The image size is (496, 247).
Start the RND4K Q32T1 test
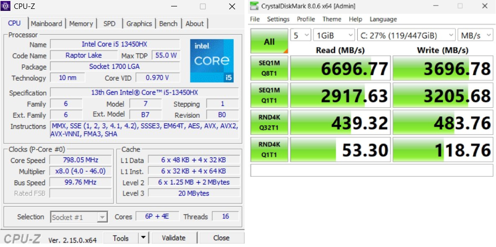coord(269,123)
